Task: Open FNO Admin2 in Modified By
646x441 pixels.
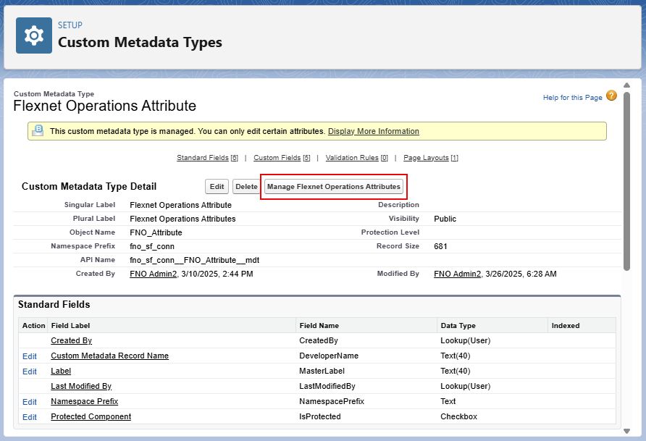Action: pyautogui.click(x=457, y=274)
